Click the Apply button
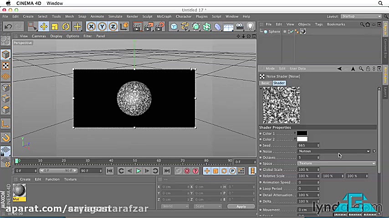Image resolution: width=389 pixels, height=218 pixels. 241,206
